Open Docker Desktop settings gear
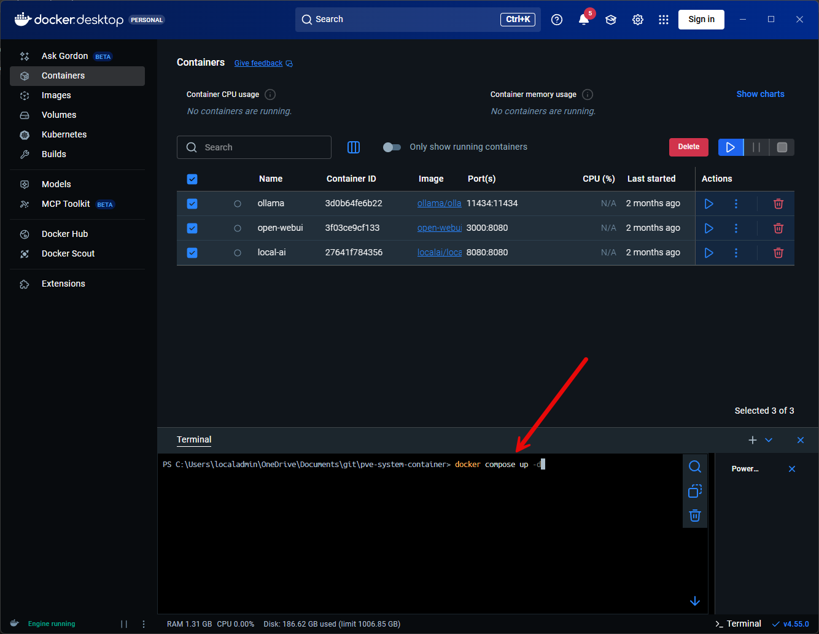The image size is (819, 634). pos(638,20)
